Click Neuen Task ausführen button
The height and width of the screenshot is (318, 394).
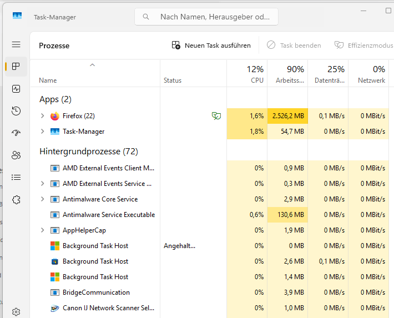211,46
